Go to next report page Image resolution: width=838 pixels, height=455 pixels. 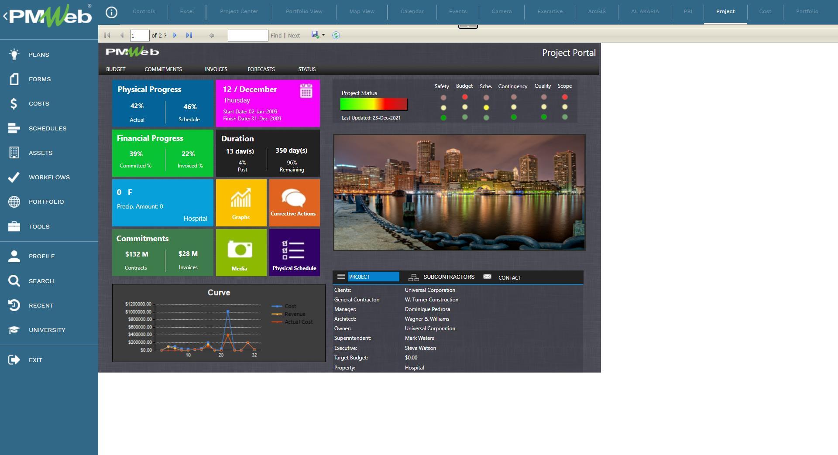[175, 35]
